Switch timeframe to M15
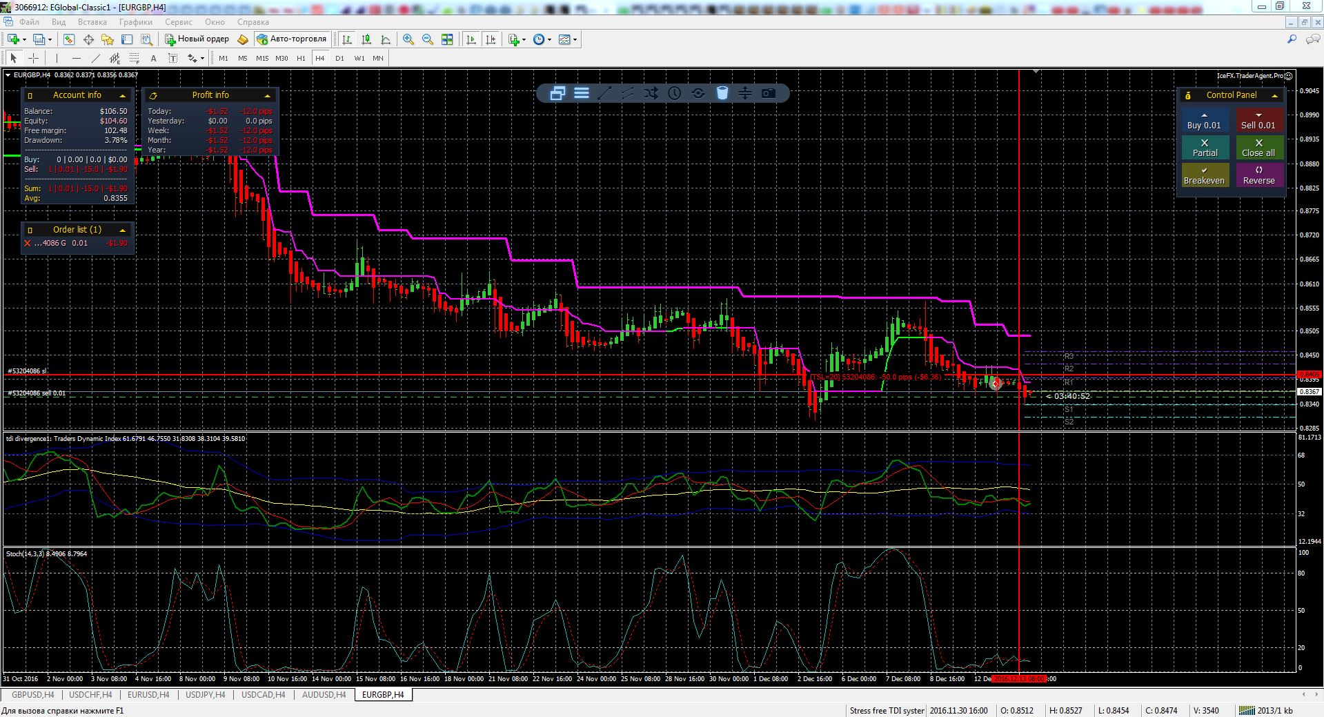 click(262, 58)
